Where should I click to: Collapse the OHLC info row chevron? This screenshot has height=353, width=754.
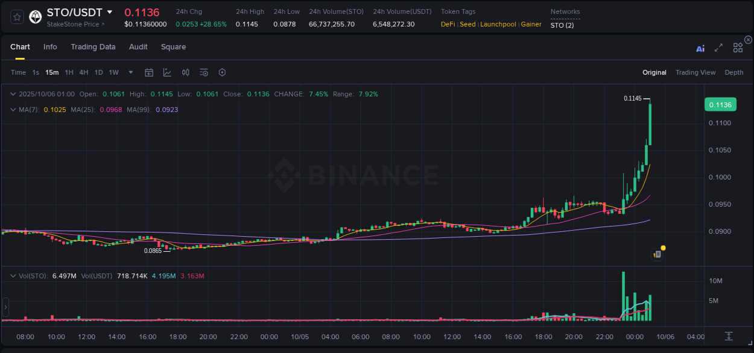coord(13,94)
